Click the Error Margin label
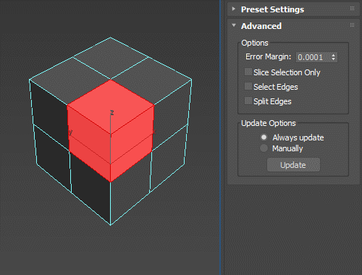This screenshot has width=362, height=275. tap(269, 56)
